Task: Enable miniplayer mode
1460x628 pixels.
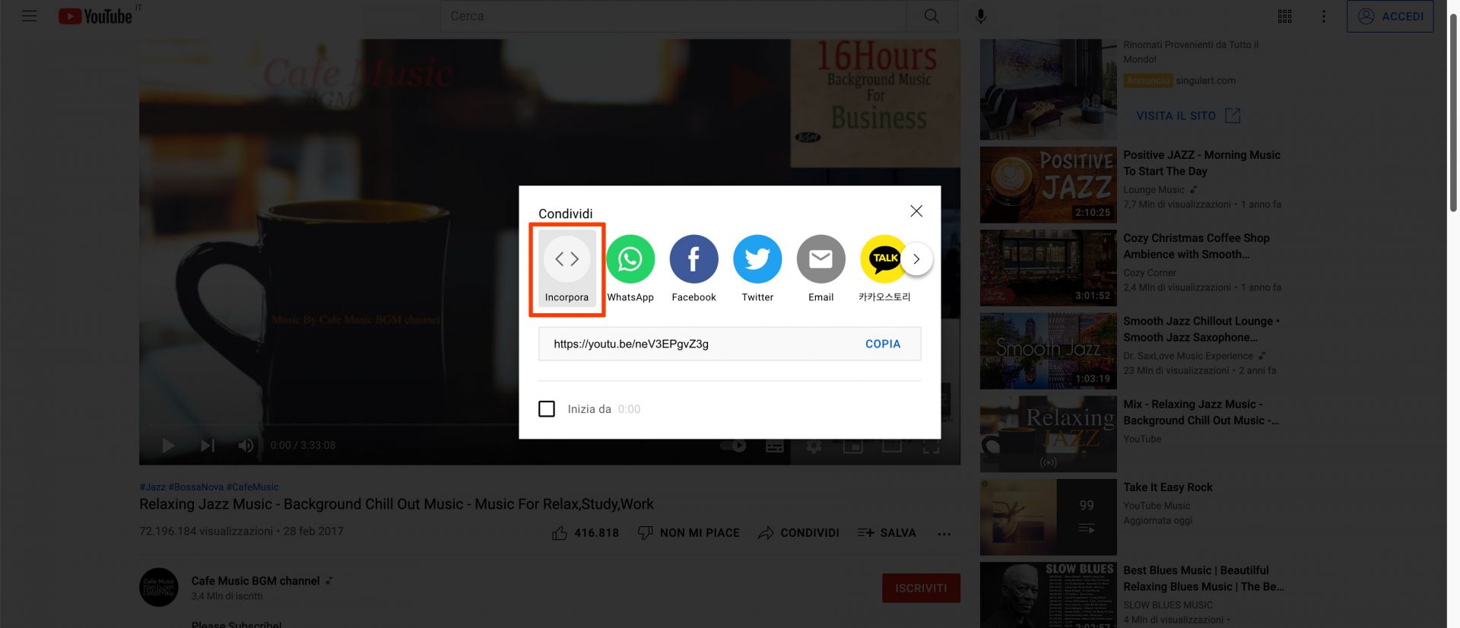Action: tap(853, 446)
